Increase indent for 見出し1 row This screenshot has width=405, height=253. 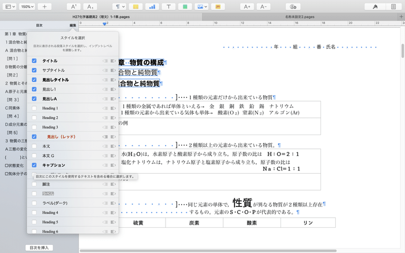pos(113,90)
